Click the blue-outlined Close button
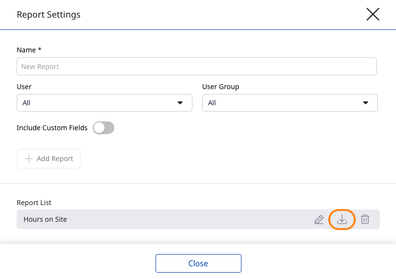This screenshot has height=279, width=396. (x=198, y=263)
